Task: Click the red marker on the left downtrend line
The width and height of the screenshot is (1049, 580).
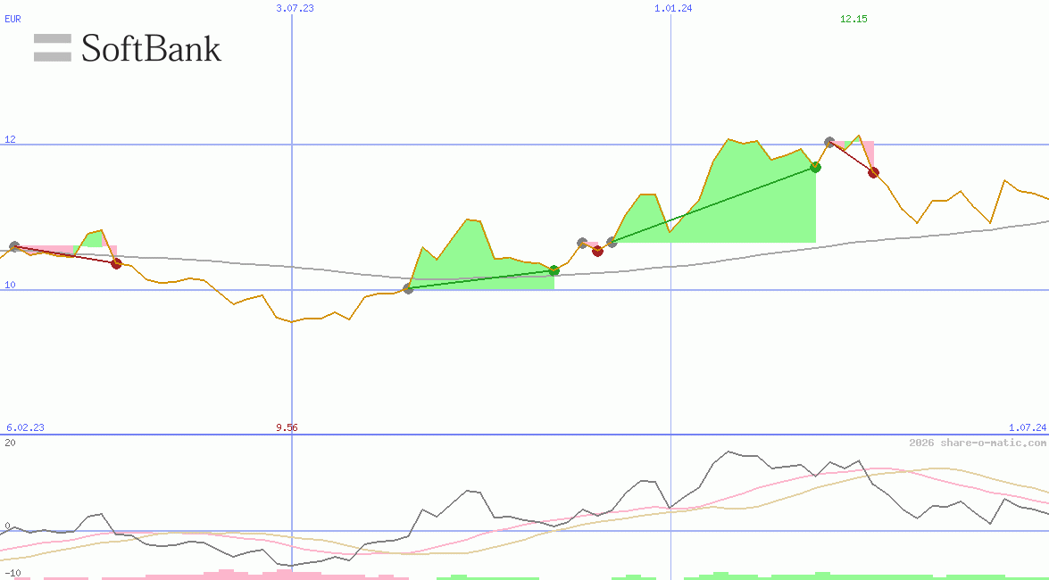Action: click(x=116, y=263)
